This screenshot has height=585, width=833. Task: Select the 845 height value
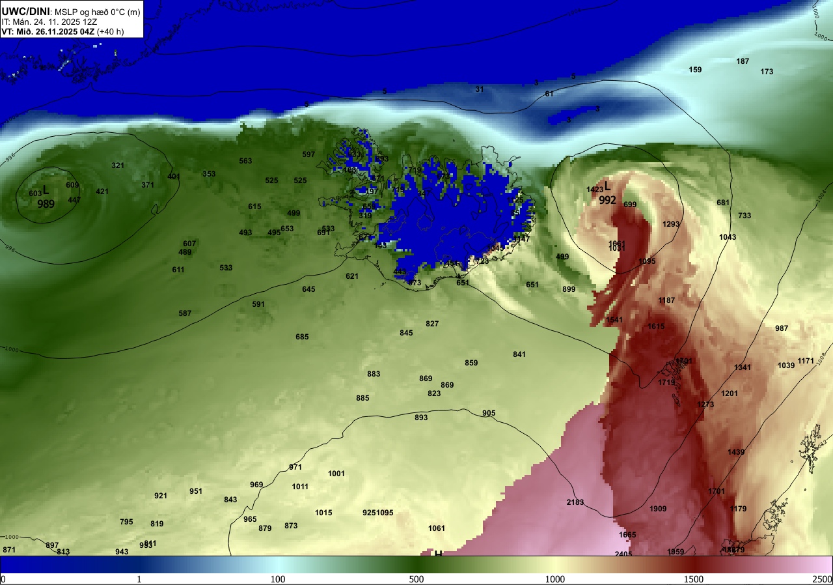coord(406,333)
